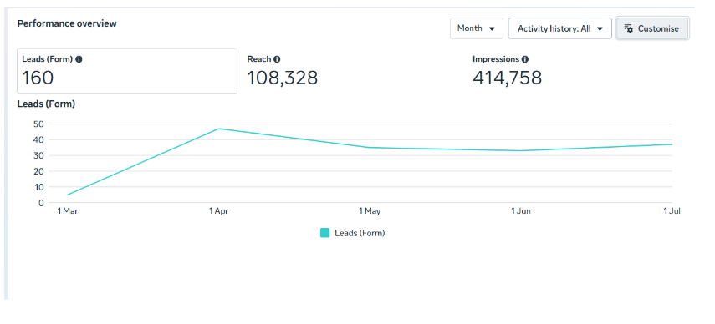Image resolution: width=715 pixels, height=324 pixels.
Task: Click the Customise button
Action: (x=652, y=28)
